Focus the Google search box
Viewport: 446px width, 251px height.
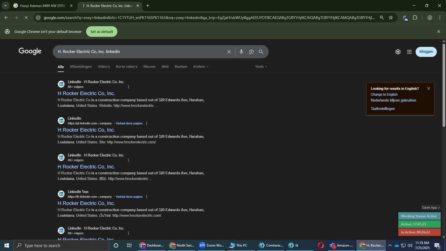tap(139, 52)
